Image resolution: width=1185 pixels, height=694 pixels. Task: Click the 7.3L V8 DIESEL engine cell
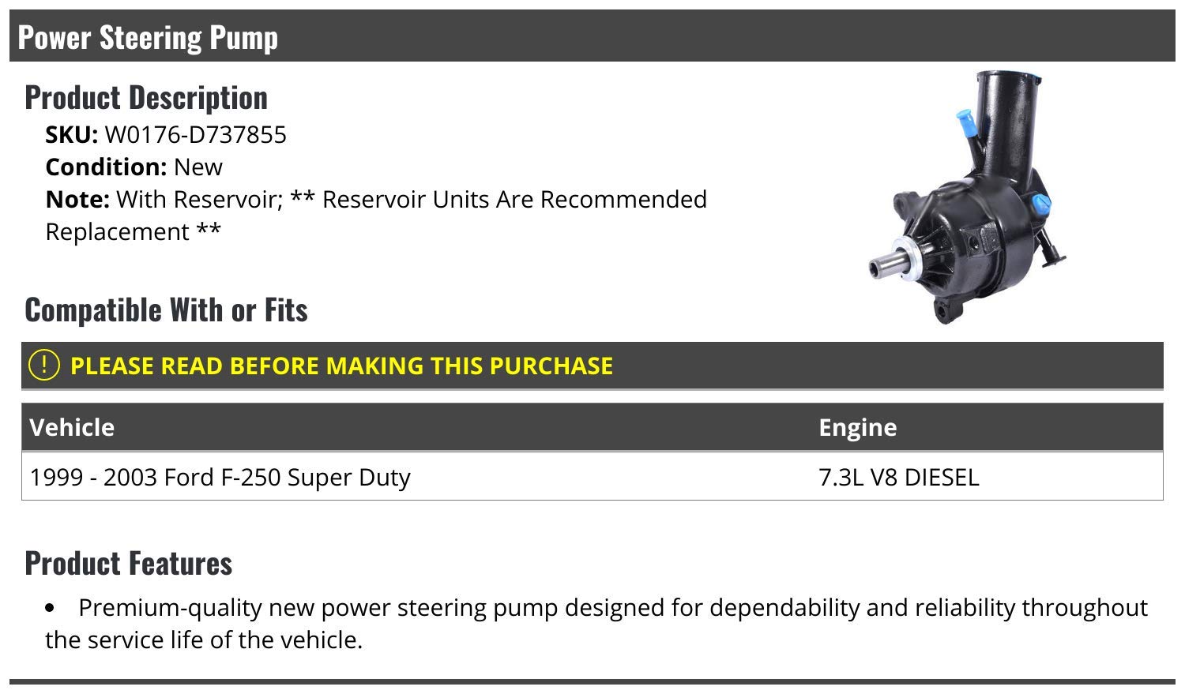[898, 478]
